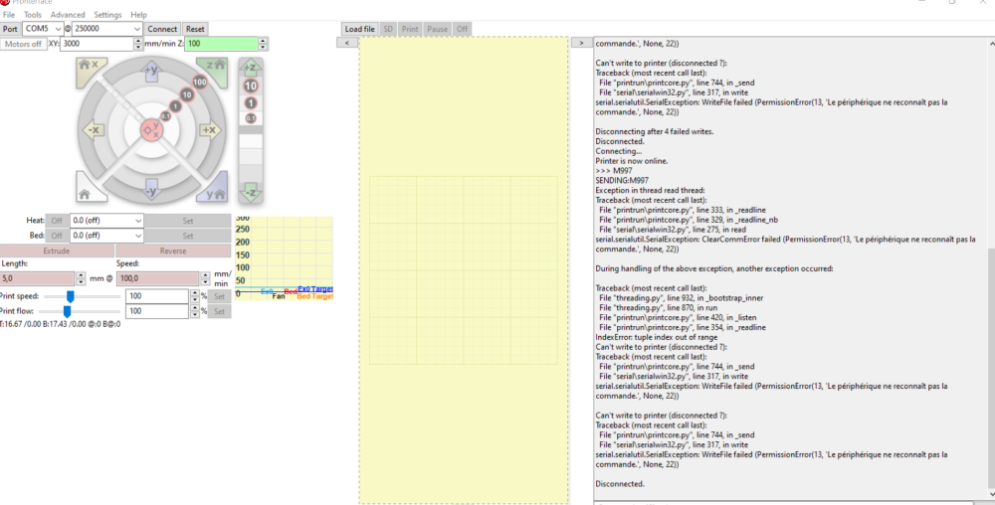
Task: Jog -X arrow on control dial
Action: pyautogui.click(x=93, y=130)
